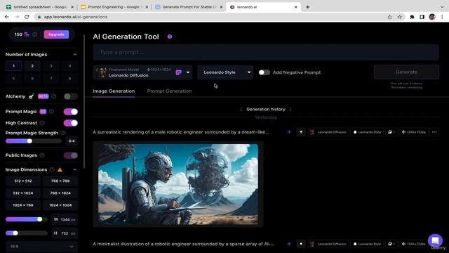The image size is (449, 253).
Task: Open the browser tab list chevron
Action: tap(442, 7)
